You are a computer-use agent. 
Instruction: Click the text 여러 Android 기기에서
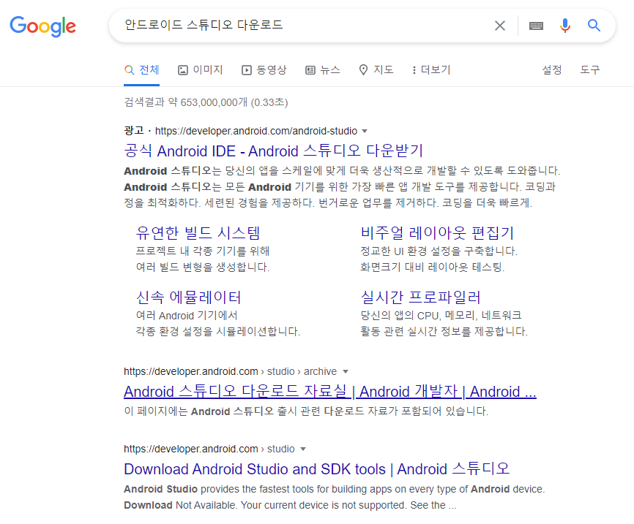click(187, 315)
